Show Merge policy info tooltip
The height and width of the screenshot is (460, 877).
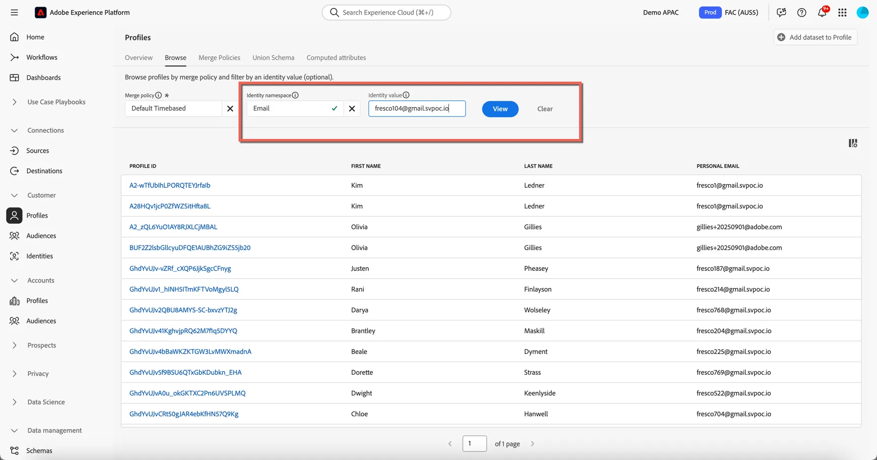158,95
